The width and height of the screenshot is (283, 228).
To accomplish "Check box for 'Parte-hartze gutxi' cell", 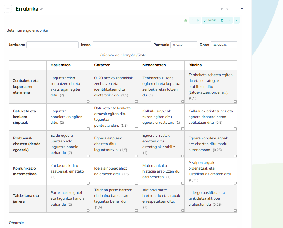I will click(x=88, y=211).
